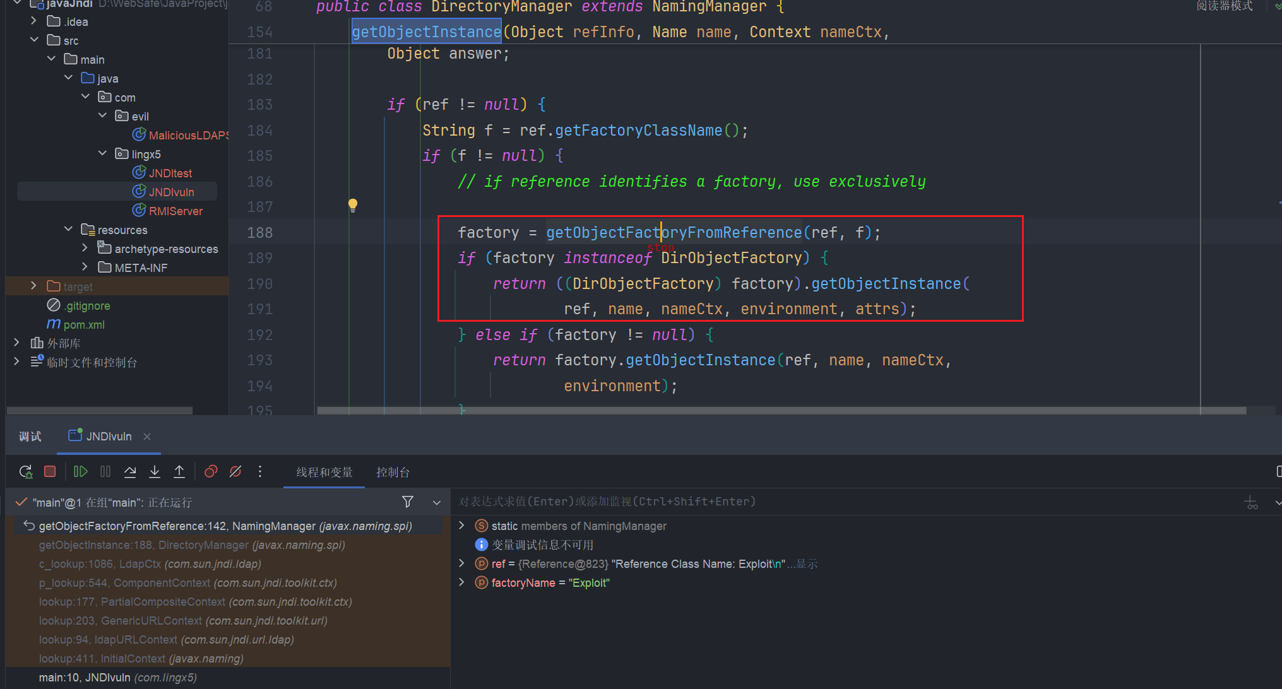The height and width of the screenshot is (689, 1282).
Task: Open the JNDItest class file
Action: coord(163,173)
